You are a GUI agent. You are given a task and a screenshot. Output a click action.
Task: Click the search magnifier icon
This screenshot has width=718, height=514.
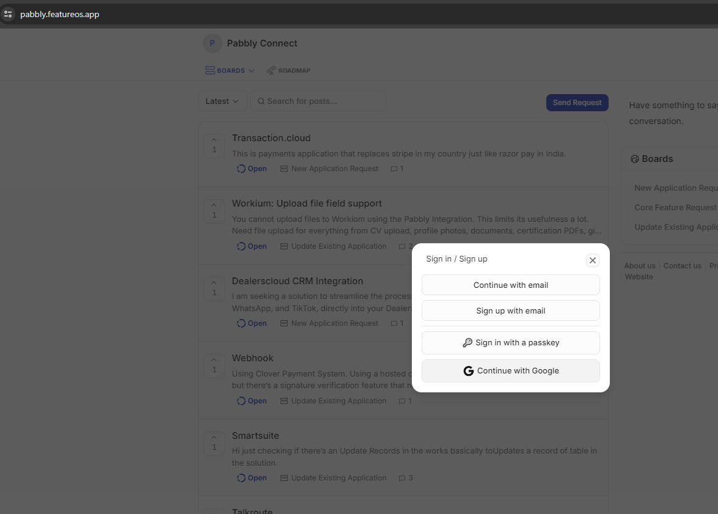(261, 101)
